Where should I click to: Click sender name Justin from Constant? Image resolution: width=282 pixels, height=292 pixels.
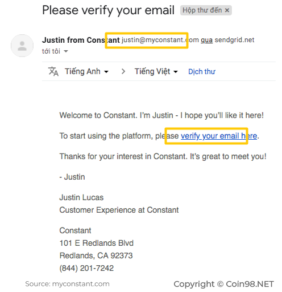tap(81, 40)
